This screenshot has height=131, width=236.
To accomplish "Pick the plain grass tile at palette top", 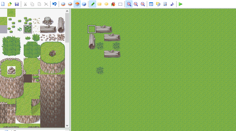I will coord(11,13).
